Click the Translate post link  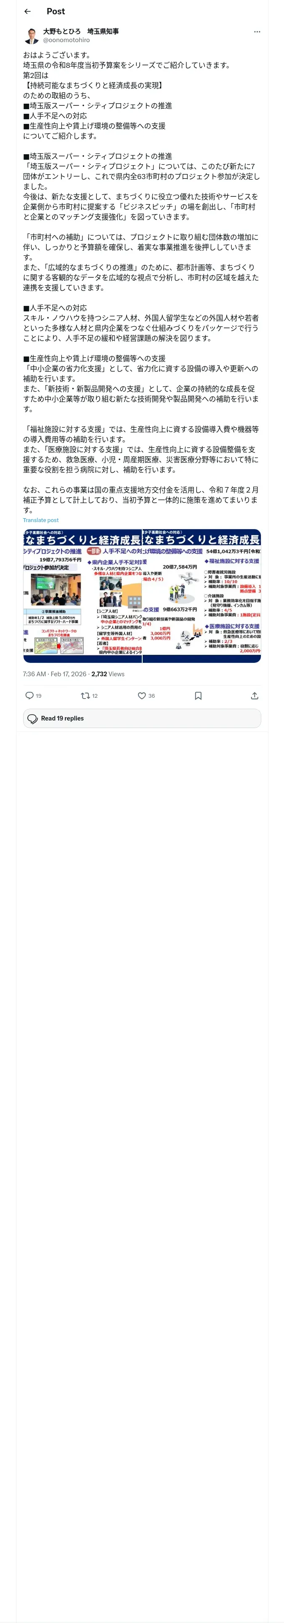pos(40,520)
